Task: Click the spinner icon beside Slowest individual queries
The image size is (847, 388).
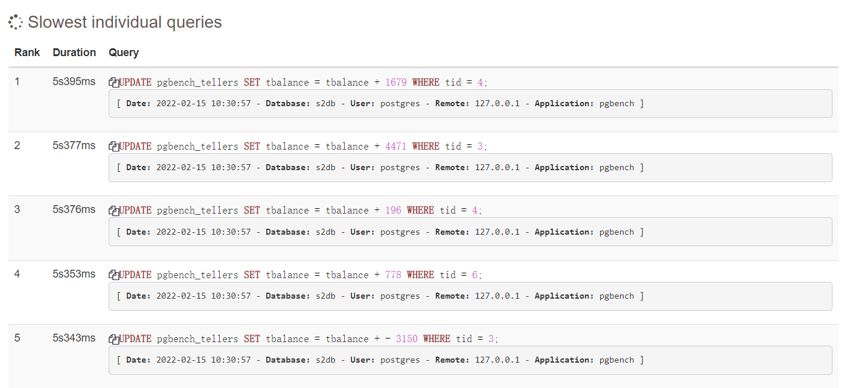Action: tap(16, 22)
